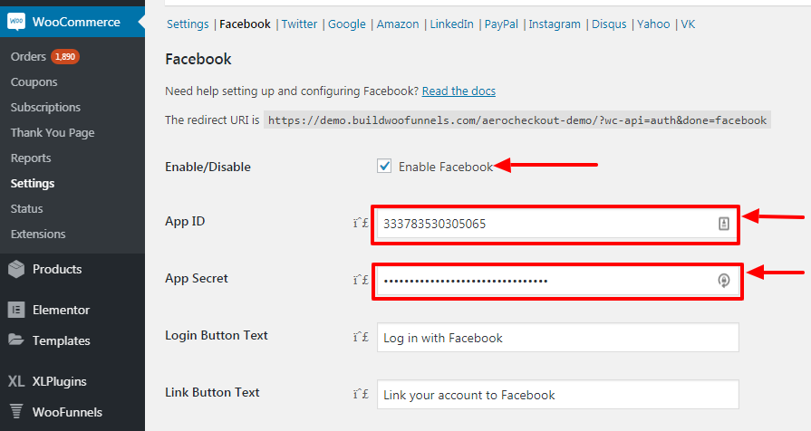Switch to the Disqus sub-tab
This screenshot has height=431, width=811.
609,24
